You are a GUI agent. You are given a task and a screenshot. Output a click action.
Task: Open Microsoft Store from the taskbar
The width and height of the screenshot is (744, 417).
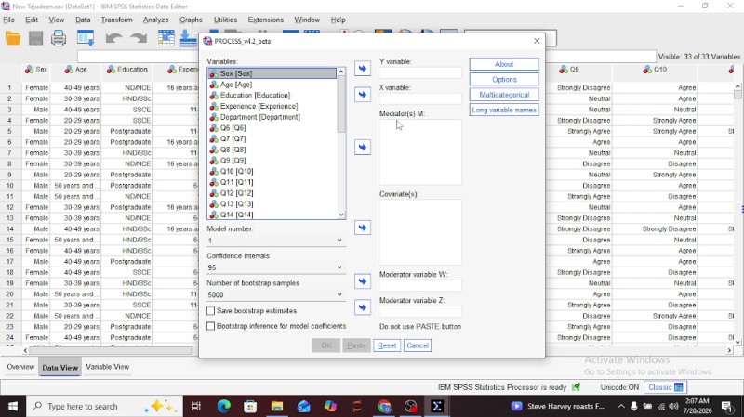(250, 406)
